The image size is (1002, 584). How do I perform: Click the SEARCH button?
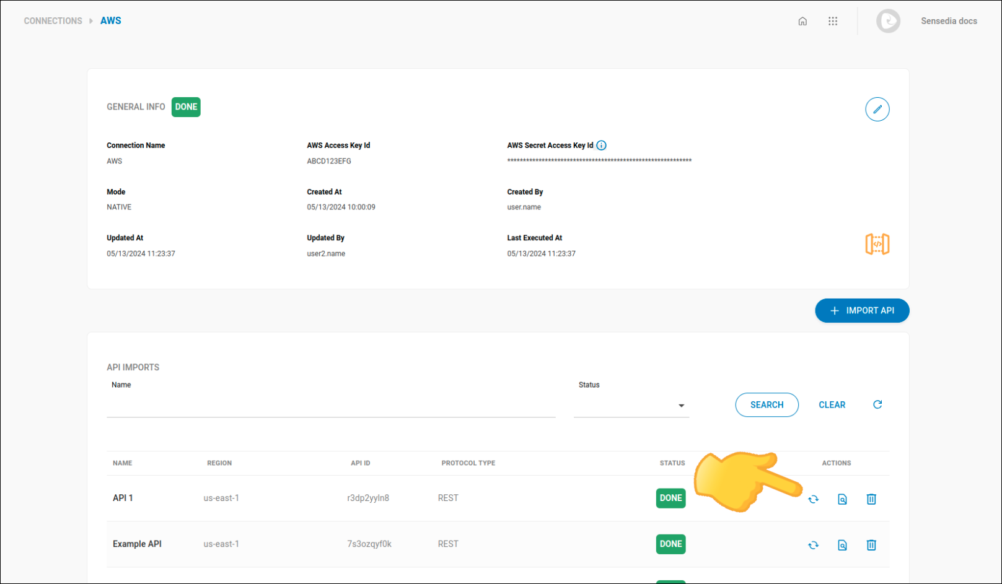click(767, 404)
